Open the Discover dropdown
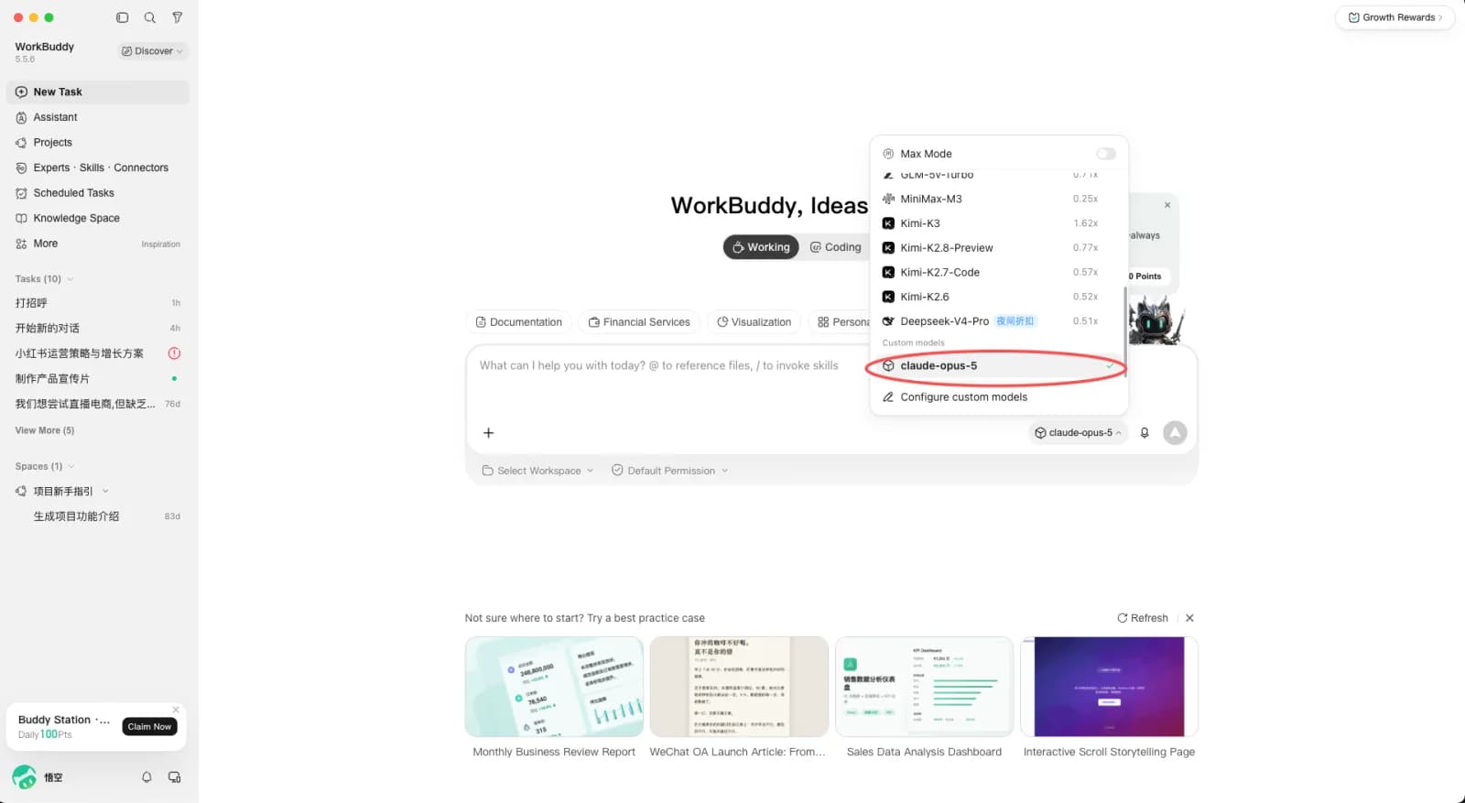Screen dimensions: 1465x803 [x=153, y=51]
